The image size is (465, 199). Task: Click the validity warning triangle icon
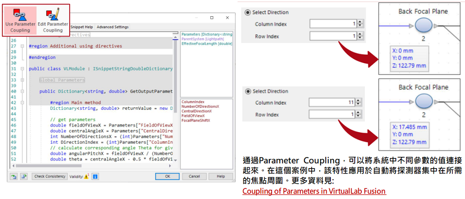click(86, 177)
